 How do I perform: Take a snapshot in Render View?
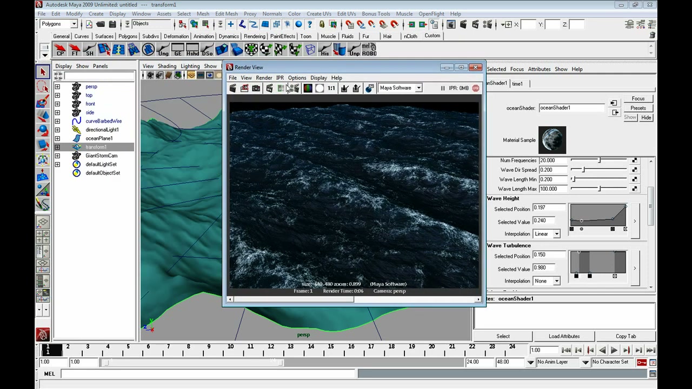[256, 88]
